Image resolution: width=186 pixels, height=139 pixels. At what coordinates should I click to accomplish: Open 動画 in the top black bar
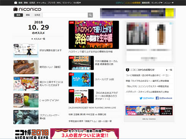[x=20, y=3]
